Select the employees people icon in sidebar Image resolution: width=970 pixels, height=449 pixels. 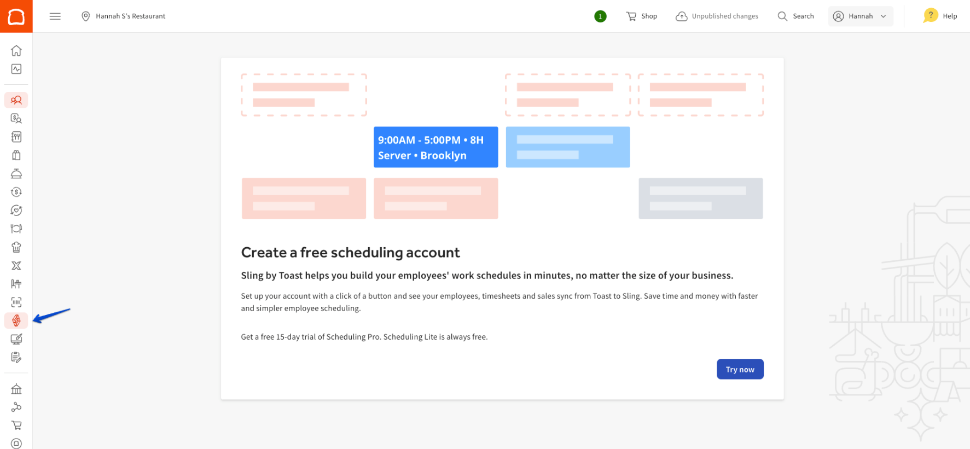click(16, 100)
